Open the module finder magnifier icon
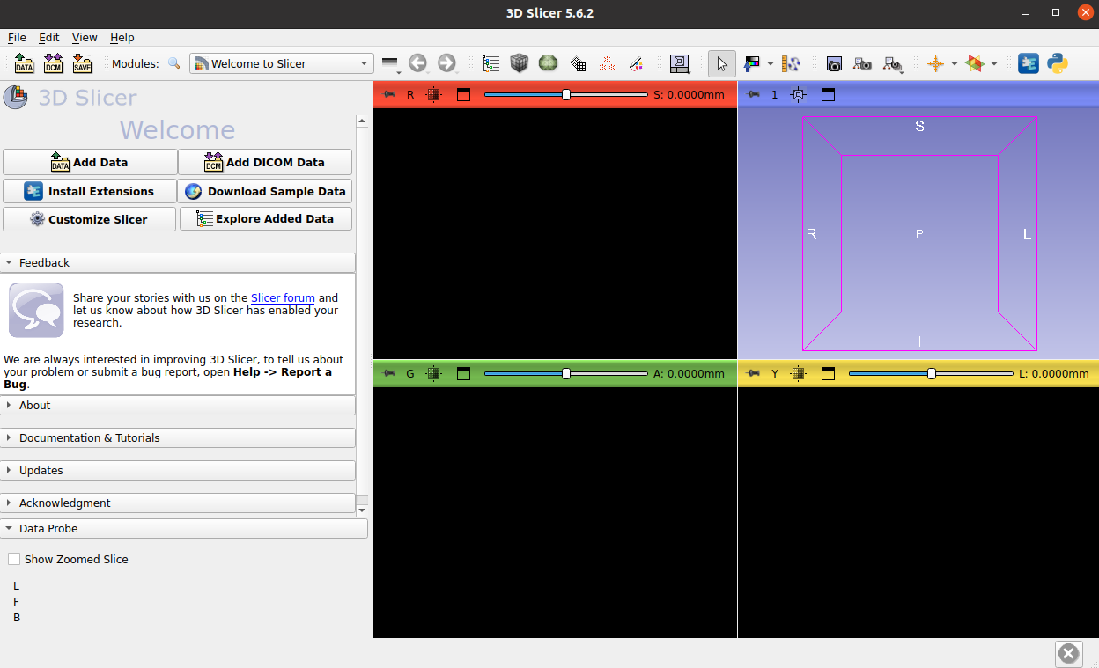The image size is (1099, 668). point(174,63)
